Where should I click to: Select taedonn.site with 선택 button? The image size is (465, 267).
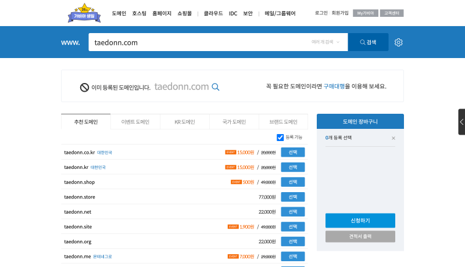pyautogui.click(x=293, y=226)
